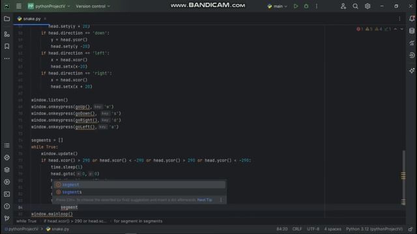
Task: Open the Database tool window on right sidebar
Action: click(x=412, y=31)
